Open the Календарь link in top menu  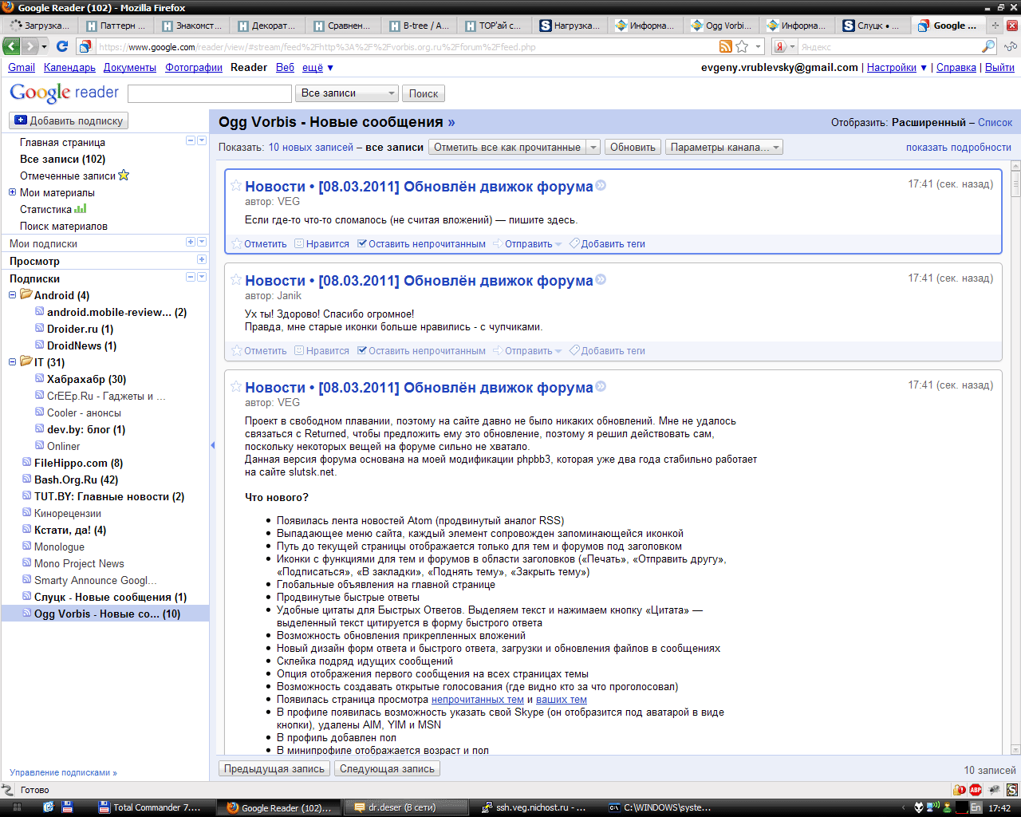pyautogui.click(x=69, y=68)
